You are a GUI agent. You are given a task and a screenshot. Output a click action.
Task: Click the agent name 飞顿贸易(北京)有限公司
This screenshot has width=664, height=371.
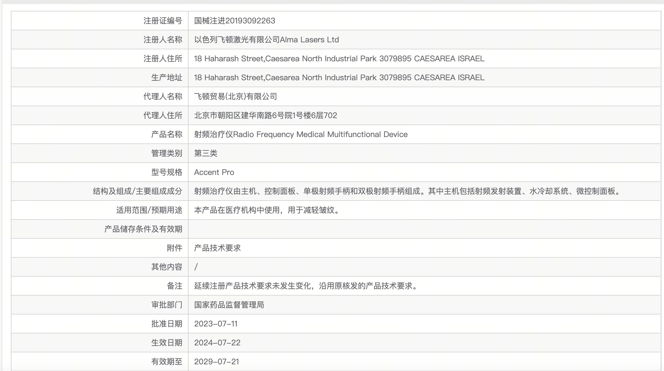click(x=236, y=96)
